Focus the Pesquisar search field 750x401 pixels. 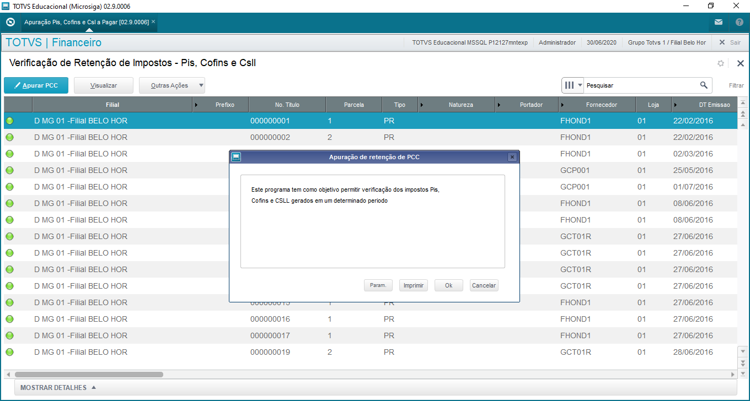(640, 85)
